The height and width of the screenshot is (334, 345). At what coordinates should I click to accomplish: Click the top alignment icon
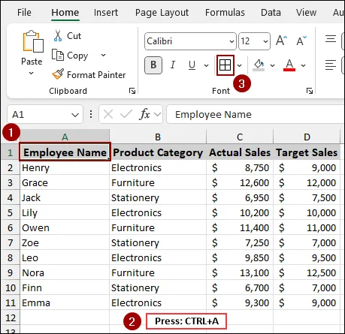click(331, 39)
